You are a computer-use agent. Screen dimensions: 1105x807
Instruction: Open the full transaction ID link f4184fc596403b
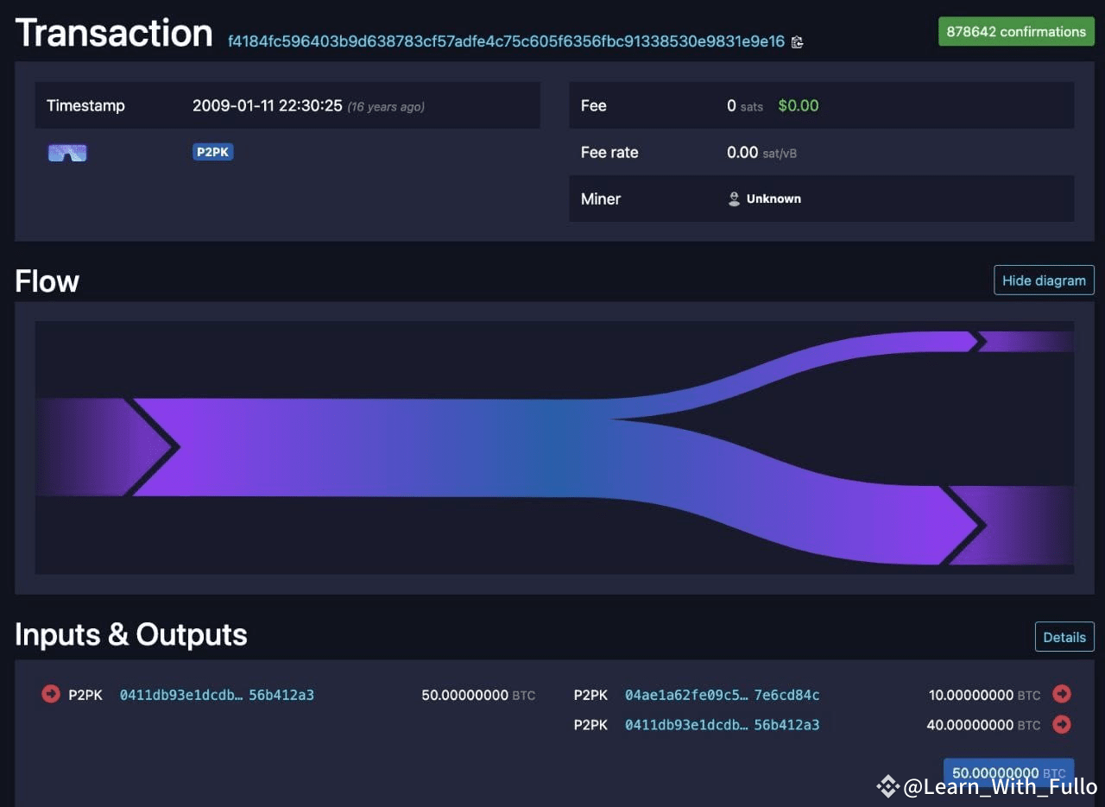click(x=505, y=41)
